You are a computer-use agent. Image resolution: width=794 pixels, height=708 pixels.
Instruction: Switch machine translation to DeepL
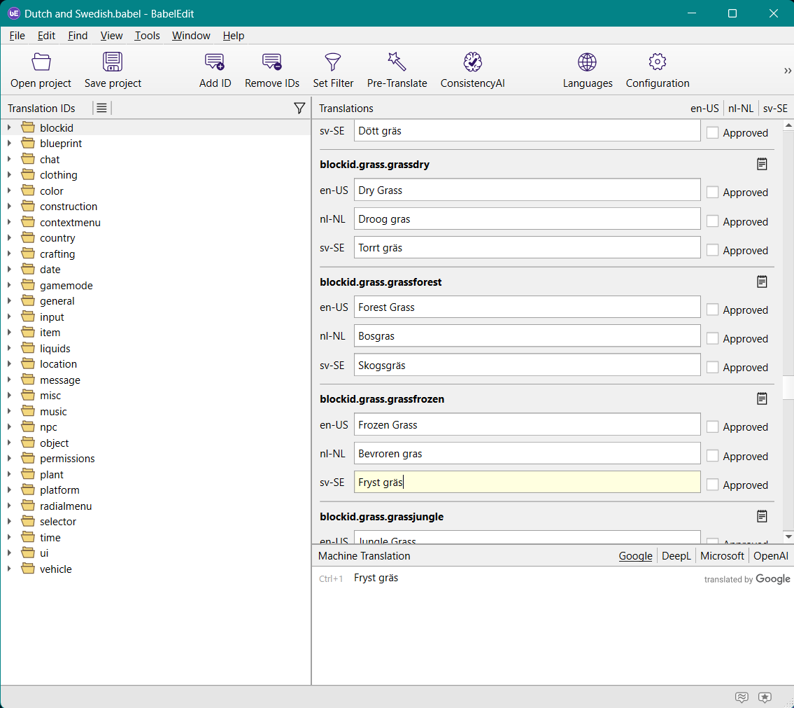coord(676,556)
